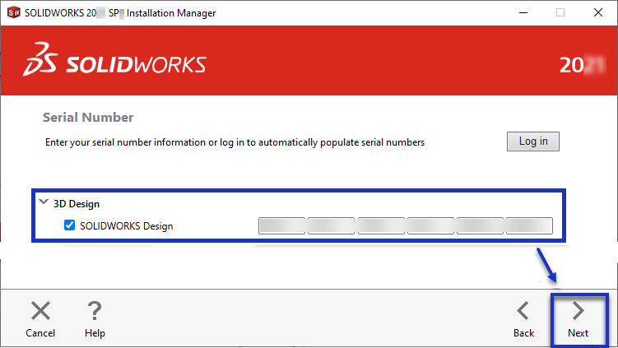Collapse the 3D Design section
618x348 pixels.
click(x=44, y=202)
